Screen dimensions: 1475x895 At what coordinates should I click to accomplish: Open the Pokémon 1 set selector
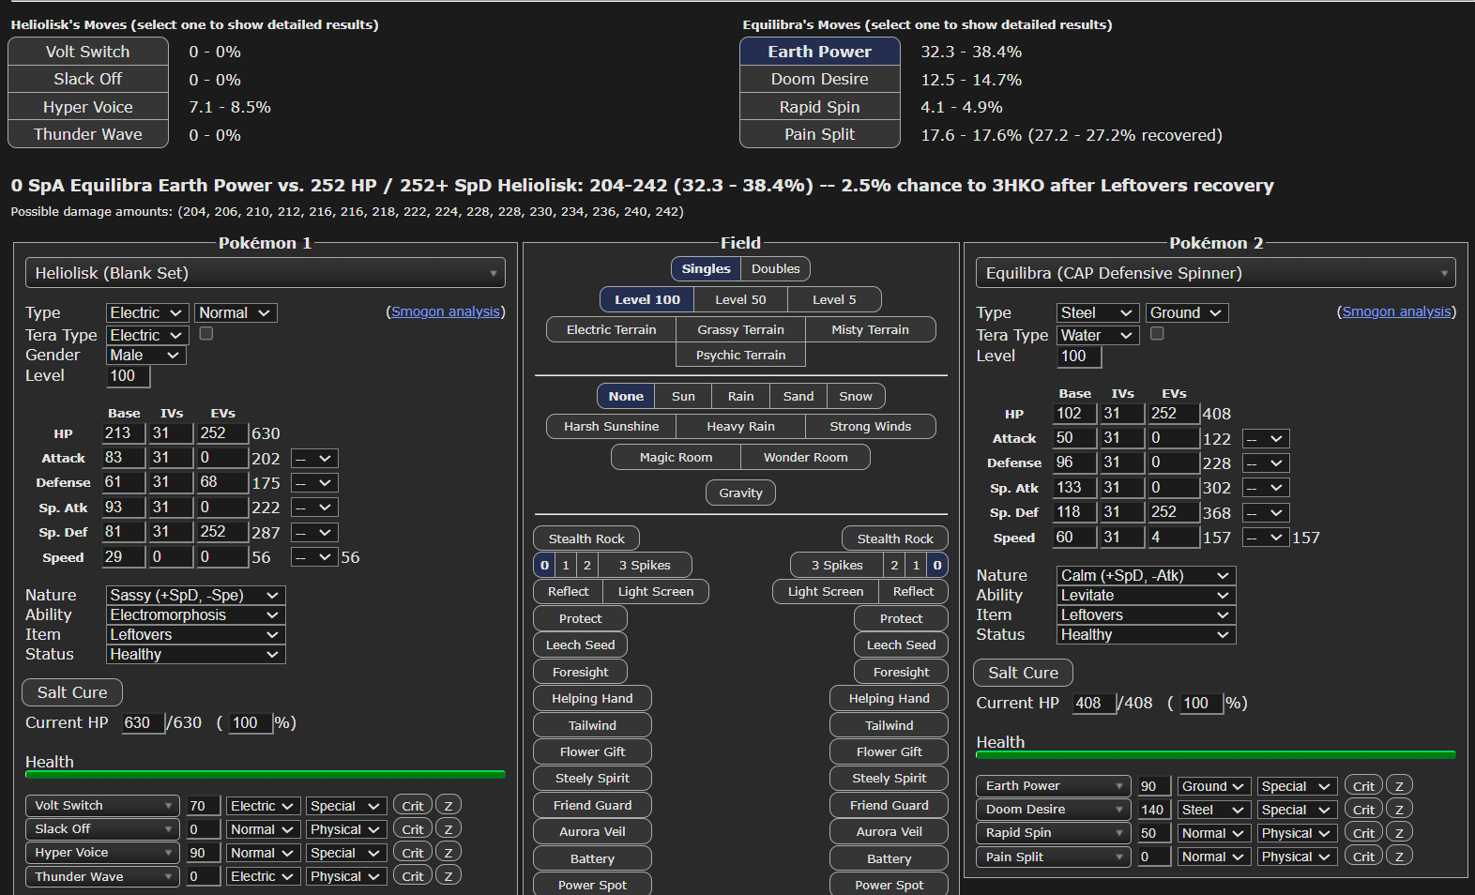click(265, 273)
